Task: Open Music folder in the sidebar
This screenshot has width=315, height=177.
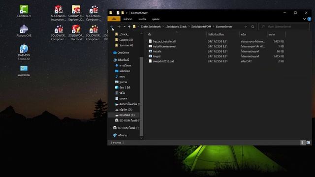Action: 120,77
